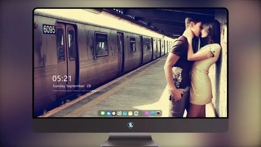Open the green Messages dock icon

pyautogui.click(x=103, y=114)
